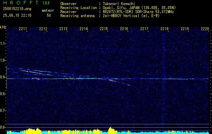This screenshot has height=134, width=212.
Task: Click the meteor count value 50
Action: [x=49, y=15]
